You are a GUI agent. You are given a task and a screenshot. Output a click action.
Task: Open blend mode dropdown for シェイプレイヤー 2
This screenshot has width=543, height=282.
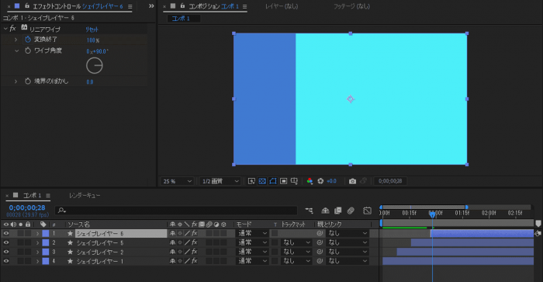point(252,252)
